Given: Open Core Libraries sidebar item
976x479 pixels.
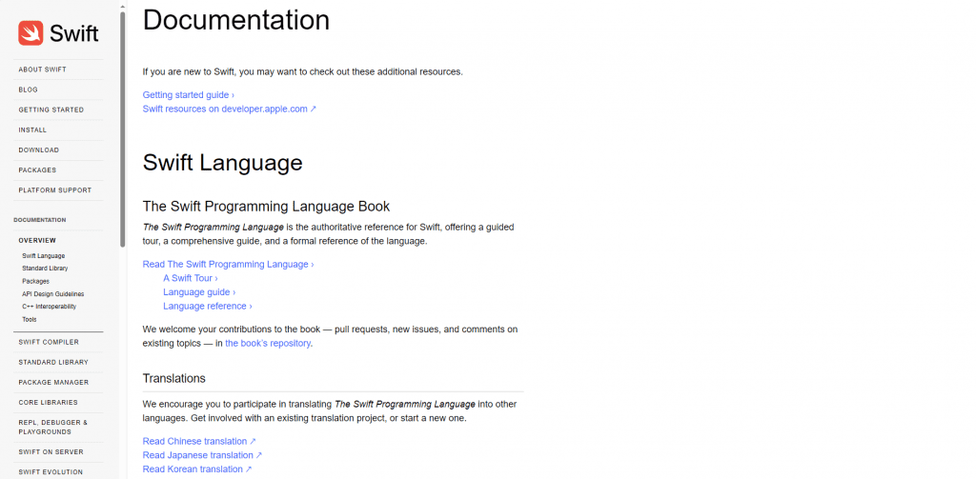Looking at the screenshot, I should (48, 403).
